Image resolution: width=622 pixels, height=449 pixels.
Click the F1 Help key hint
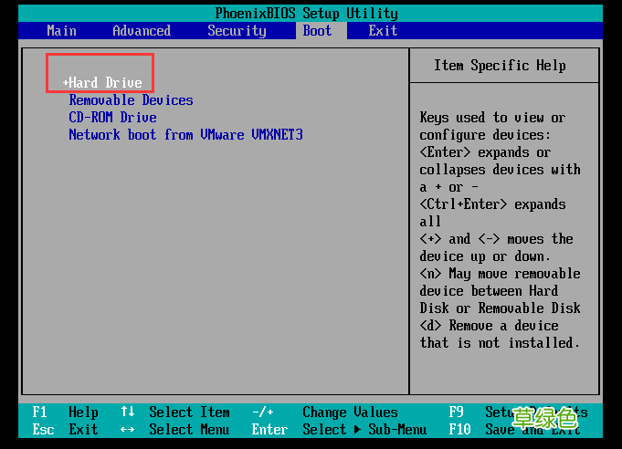point(66,412)
